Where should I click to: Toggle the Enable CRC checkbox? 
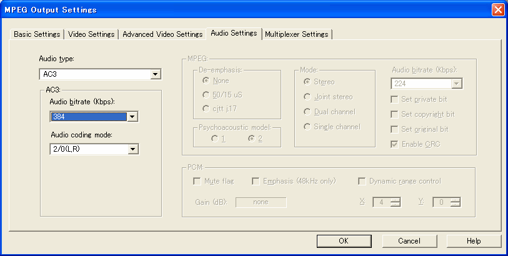(394, 144)
